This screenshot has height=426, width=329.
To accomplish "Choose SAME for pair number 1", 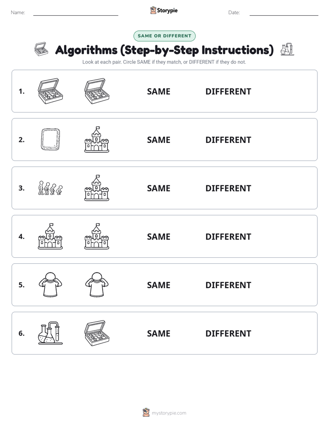I will [x=159, y=91].
